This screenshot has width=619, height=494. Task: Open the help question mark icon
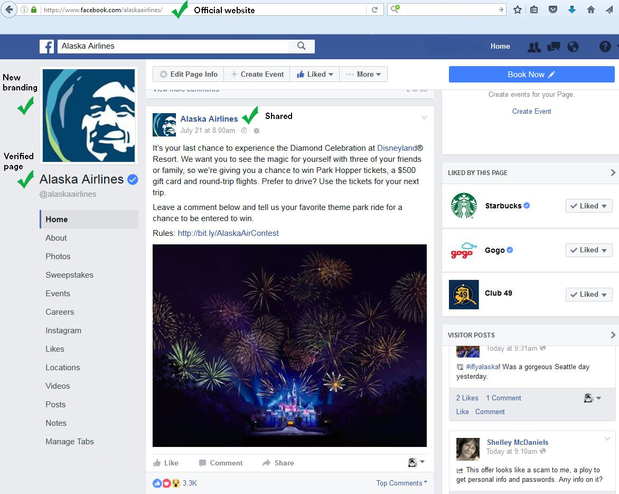pos(605,47)
